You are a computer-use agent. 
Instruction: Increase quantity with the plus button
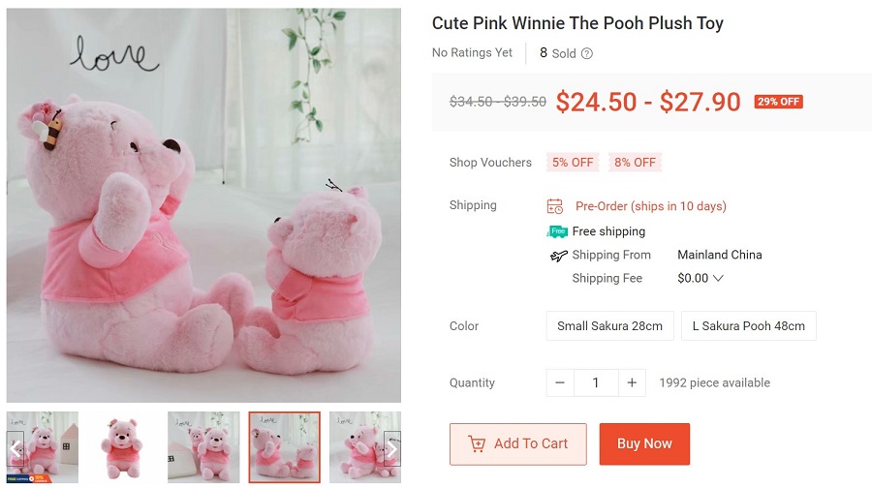pos(631,382)
